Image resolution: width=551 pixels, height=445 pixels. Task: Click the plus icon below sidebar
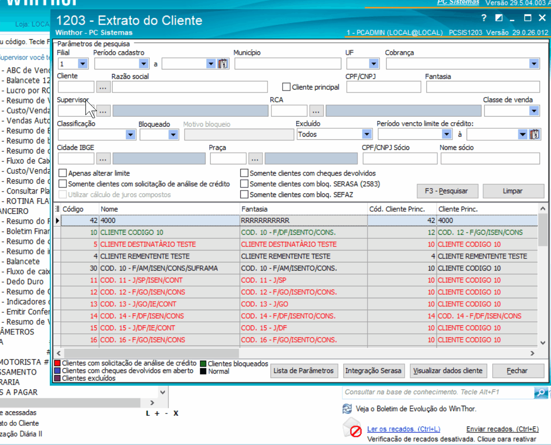pos(157,413)
